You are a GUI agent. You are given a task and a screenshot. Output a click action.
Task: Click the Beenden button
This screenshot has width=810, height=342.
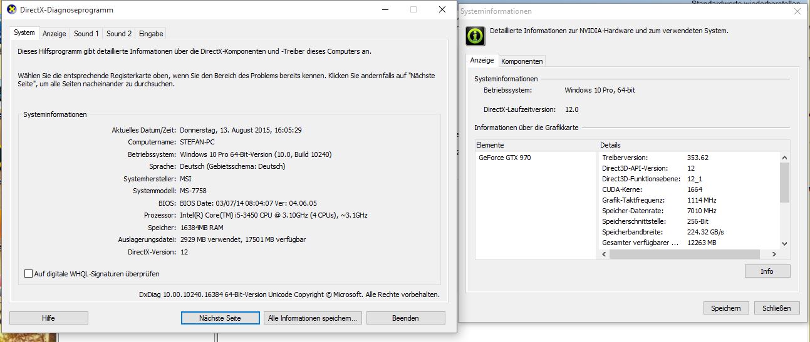405,318
